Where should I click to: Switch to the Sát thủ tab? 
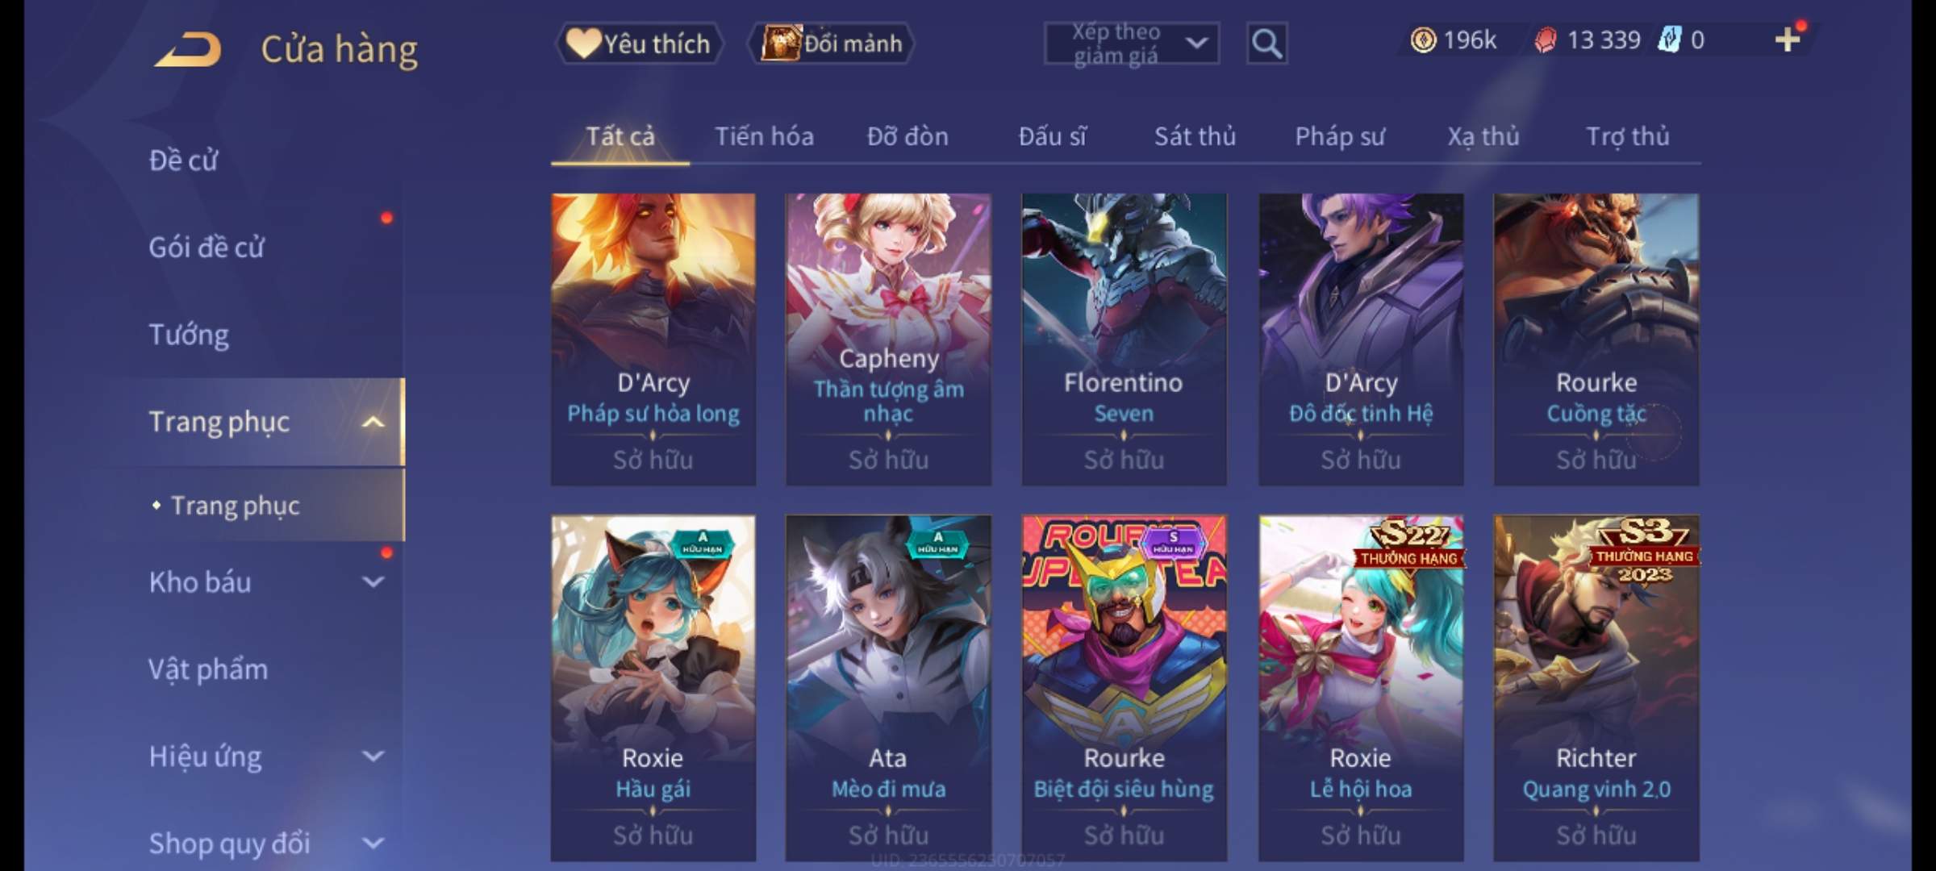(x=1195, y=136)
